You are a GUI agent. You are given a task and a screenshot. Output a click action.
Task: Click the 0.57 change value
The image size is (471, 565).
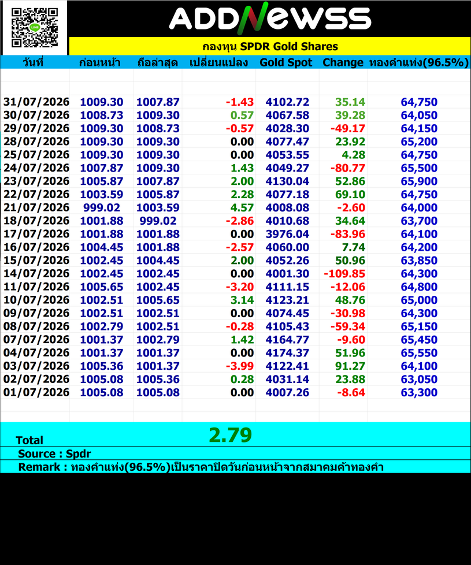(x=242, y=116)
